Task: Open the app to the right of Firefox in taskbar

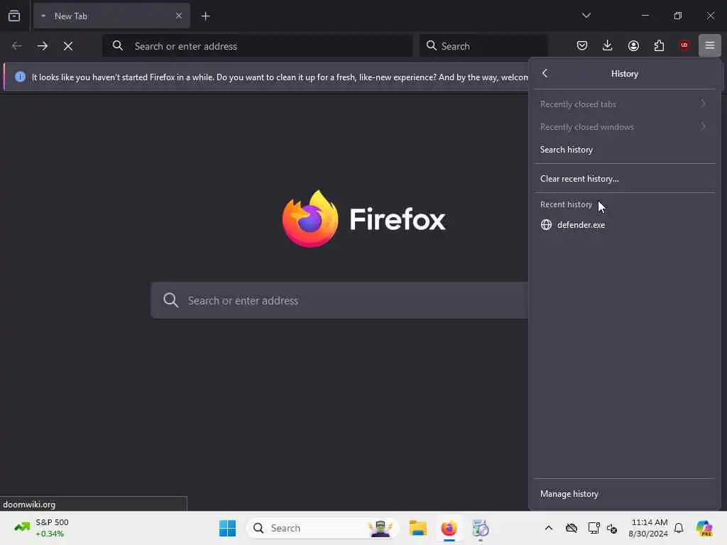Action: (x=480, y=528)
